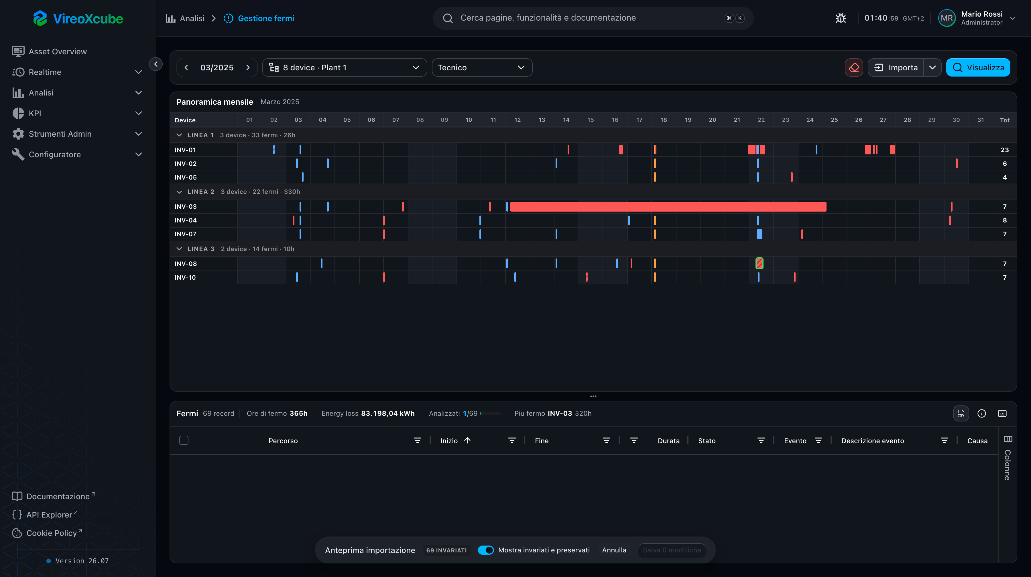The image size is (1031, 577).
Task: Expand the Realtime sidebar menu
Action: click(78, 72)
